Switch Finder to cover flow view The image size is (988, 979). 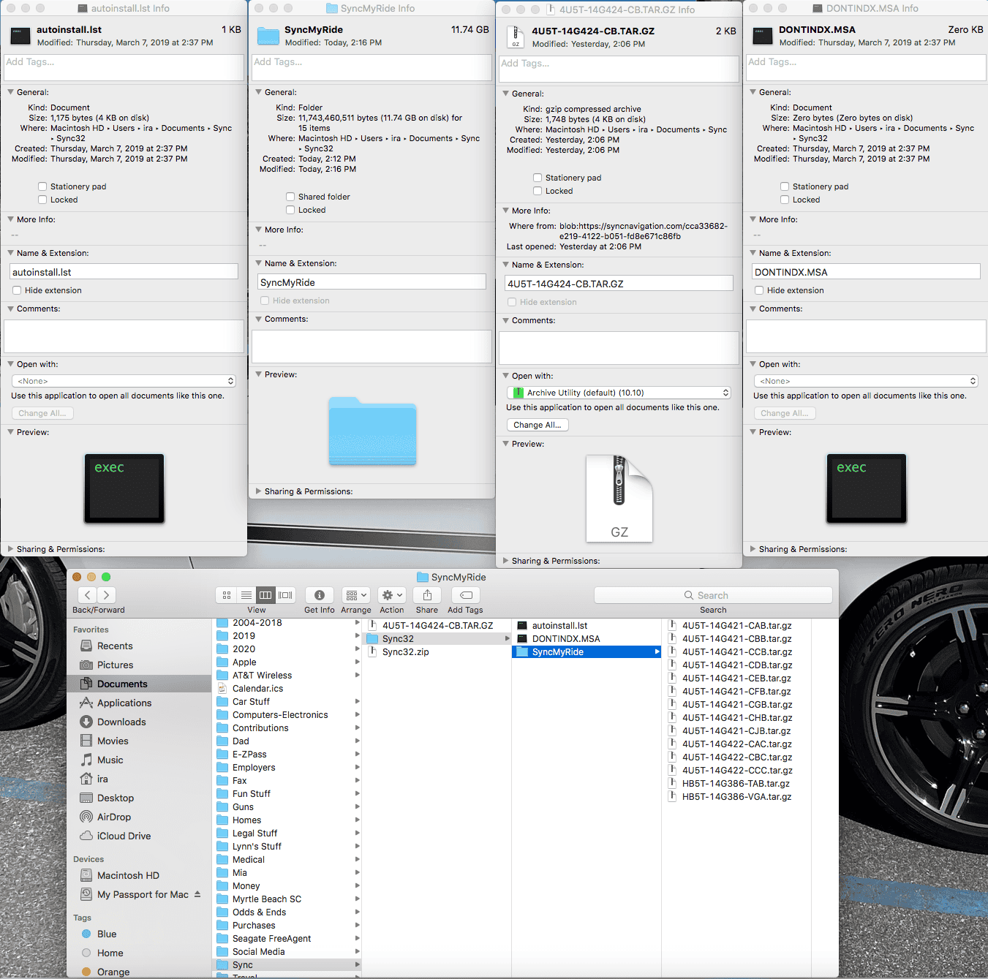286,595
